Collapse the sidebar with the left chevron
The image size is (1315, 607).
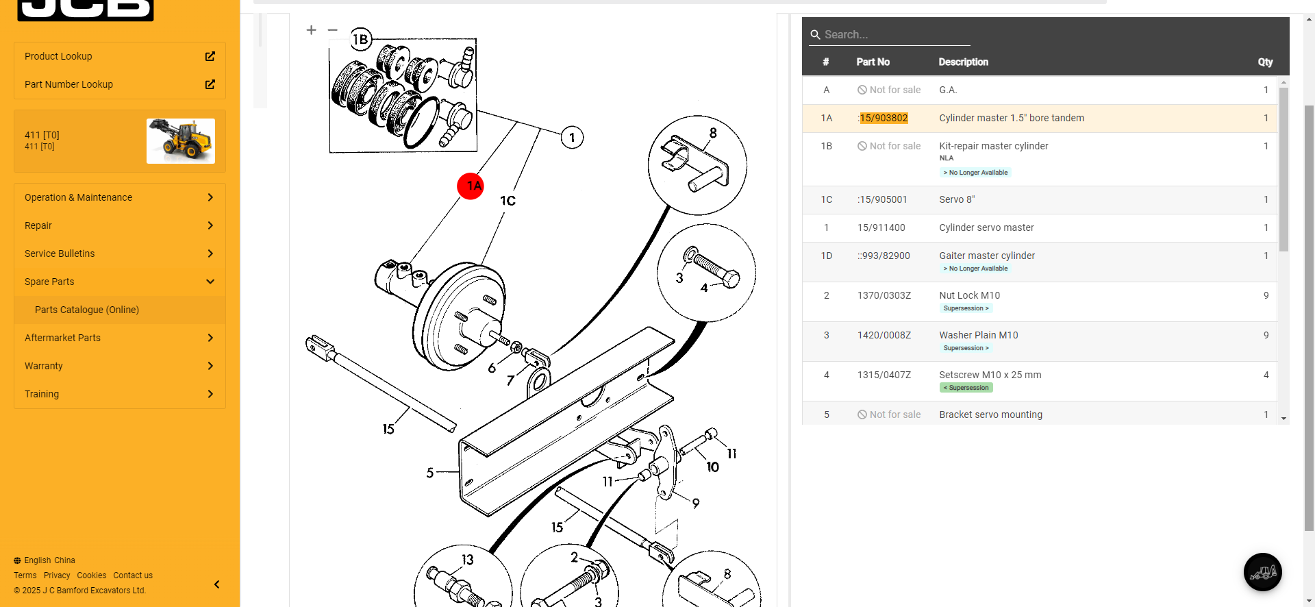click(216, 584)
